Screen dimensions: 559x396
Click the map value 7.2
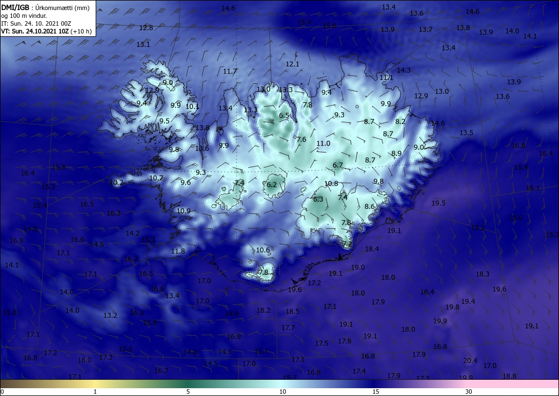(x=347, y=244)
